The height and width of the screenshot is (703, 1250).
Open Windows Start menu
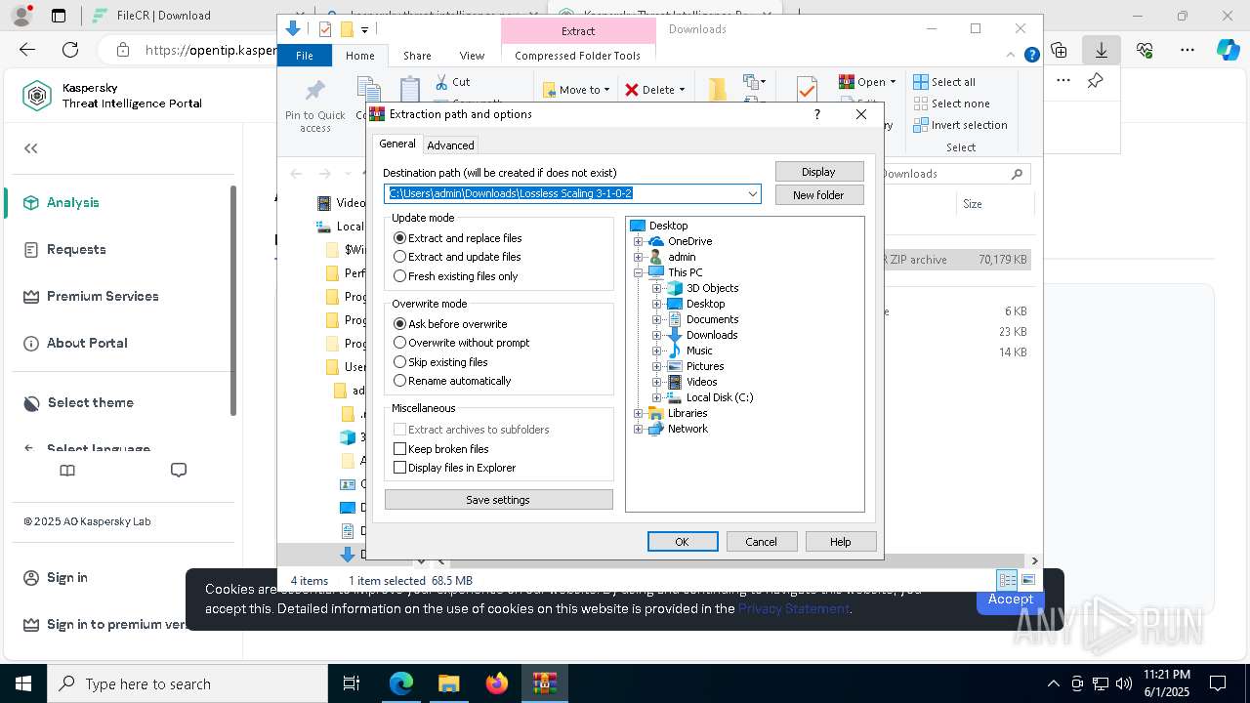23,683
